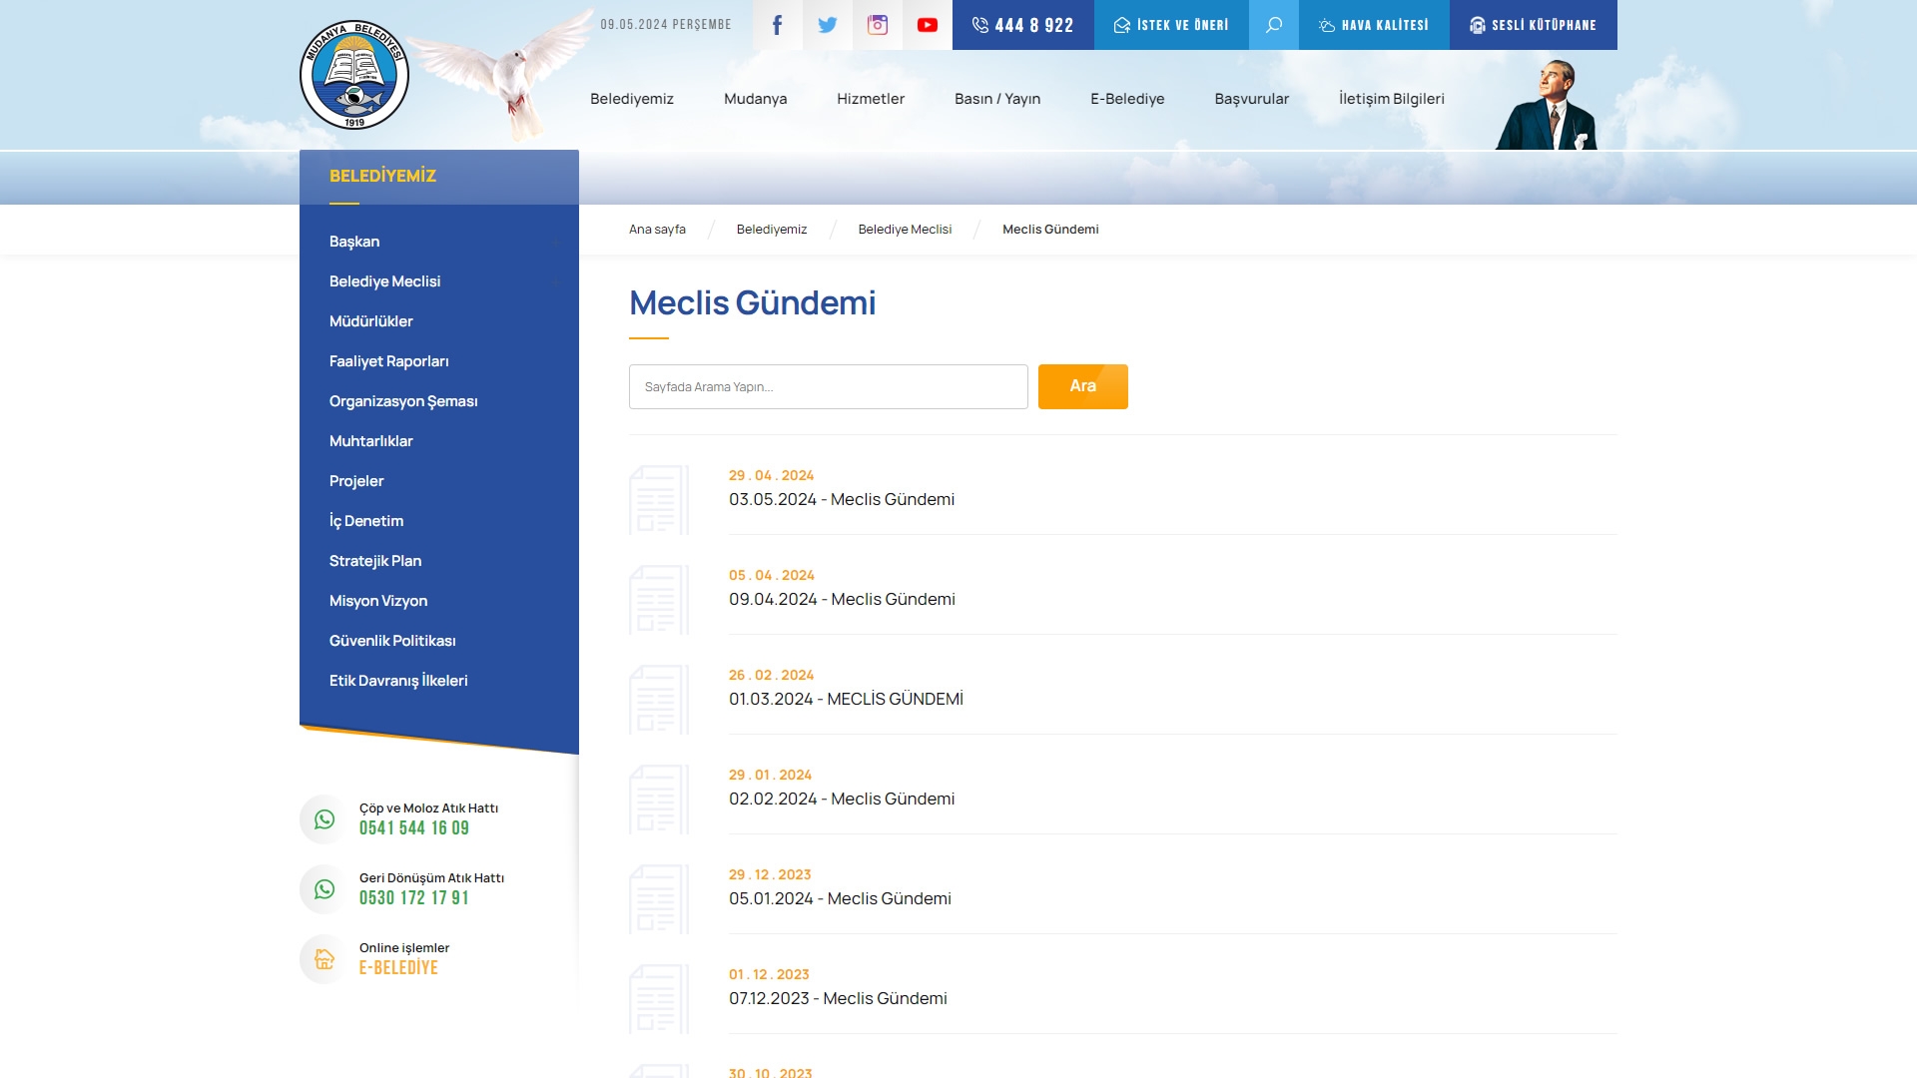1917x1078 pixels.
Task: Open Basın / Yayın main menu item
Action: (997, 99)
